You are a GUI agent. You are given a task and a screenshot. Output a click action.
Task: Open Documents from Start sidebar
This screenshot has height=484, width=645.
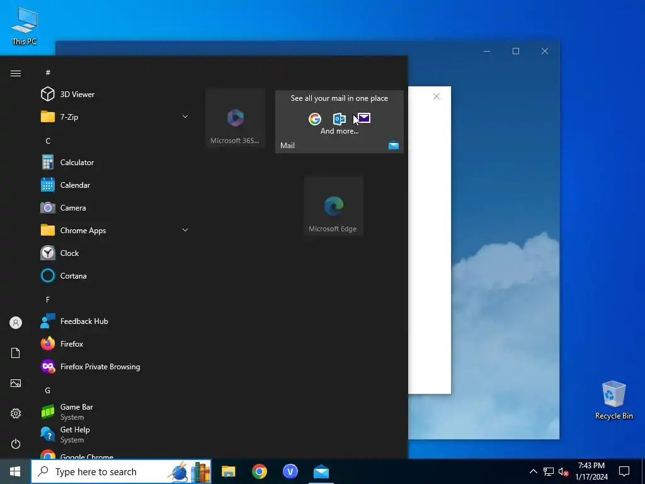(x=16, y=353)
